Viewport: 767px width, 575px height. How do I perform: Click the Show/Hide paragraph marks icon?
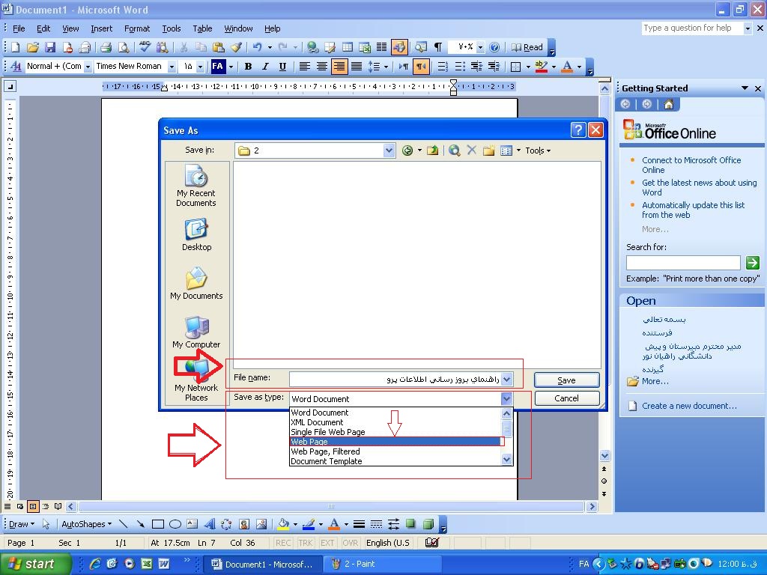click(438, 47)
